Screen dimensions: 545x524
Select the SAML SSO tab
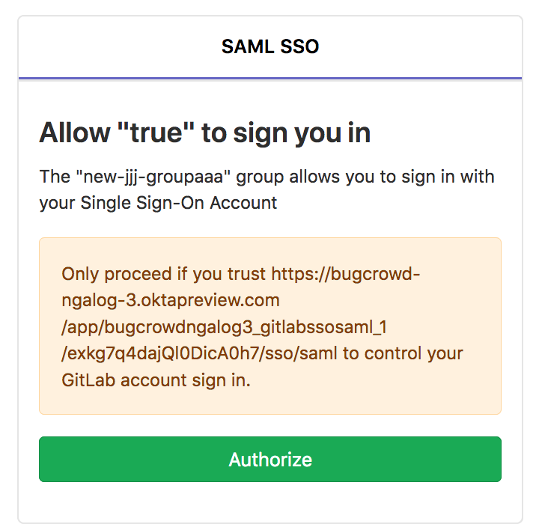click(270, 46)
